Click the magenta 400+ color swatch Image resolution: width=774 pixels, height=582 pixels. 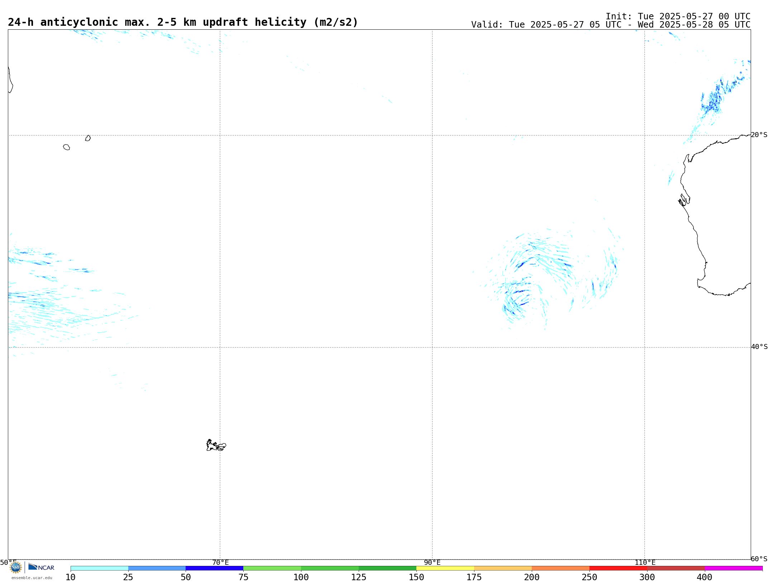pos(734,568)
